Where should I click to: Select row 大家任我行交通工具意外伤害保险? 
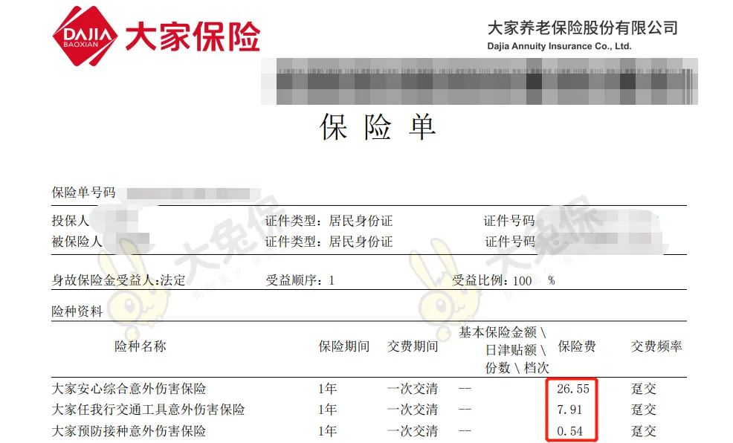(369, 410)
